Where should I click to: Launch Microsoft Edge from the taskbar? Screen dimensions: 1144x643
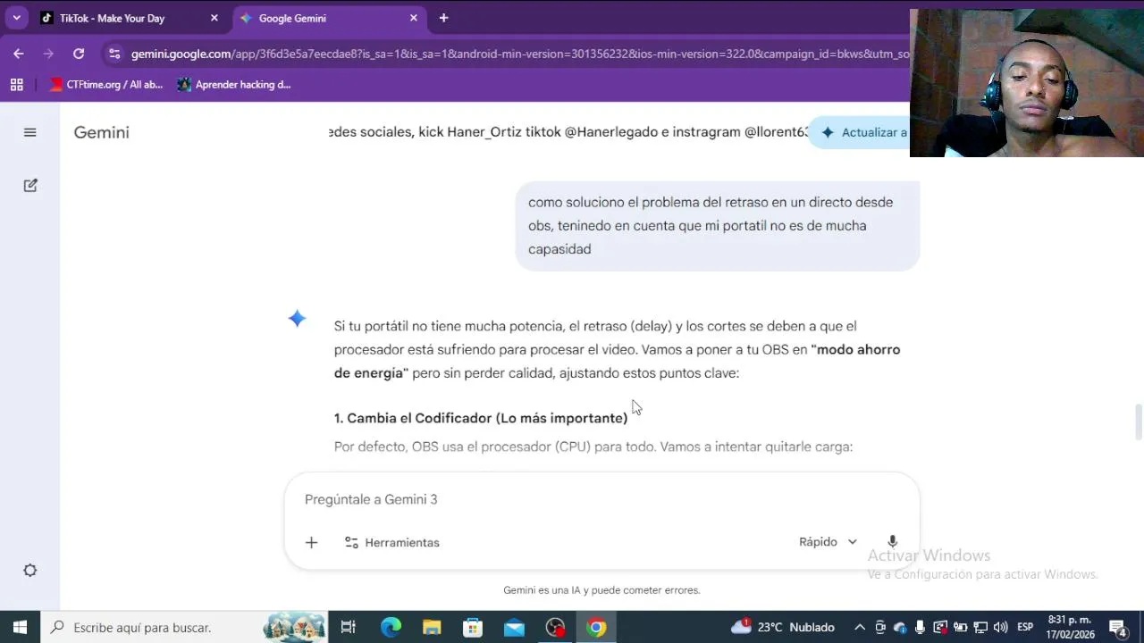[x=391, y=627]
